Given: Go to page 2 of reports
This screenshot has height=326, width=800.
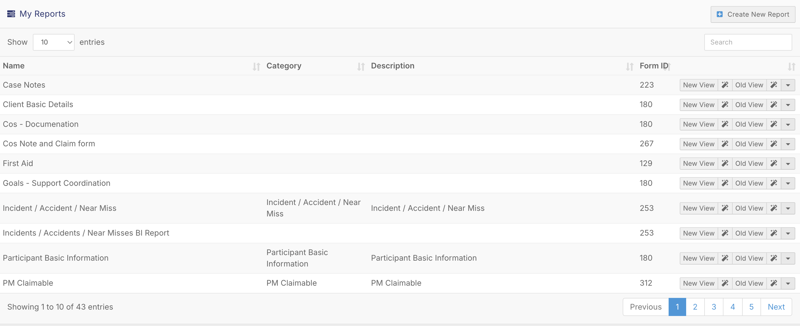Looking at the screenshot, I should pos(695,307).
